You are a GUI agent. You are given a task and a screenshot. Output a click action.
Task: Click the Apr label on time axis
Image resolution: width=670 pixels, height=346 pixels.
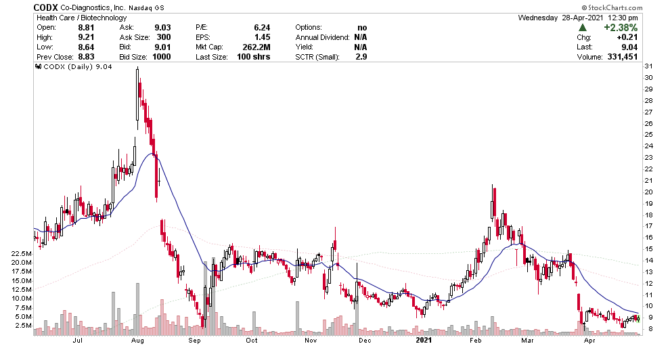click(x=589, y=341)
